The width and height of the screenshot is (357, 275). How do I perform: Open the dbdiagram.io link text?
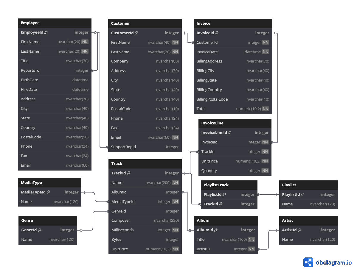[x=333, y=262]
